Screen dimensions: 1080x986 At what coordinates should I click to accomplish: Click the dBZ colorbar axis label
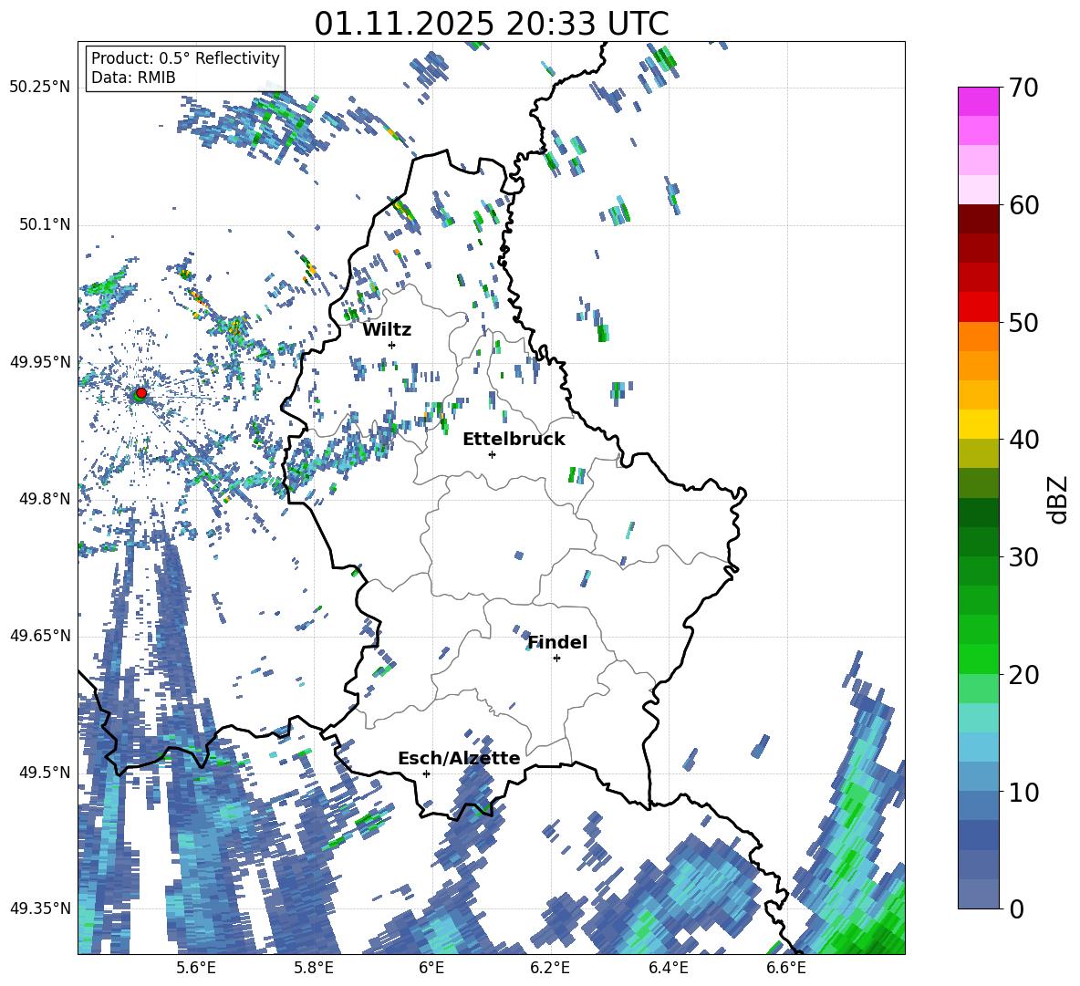pos(1059,499)
